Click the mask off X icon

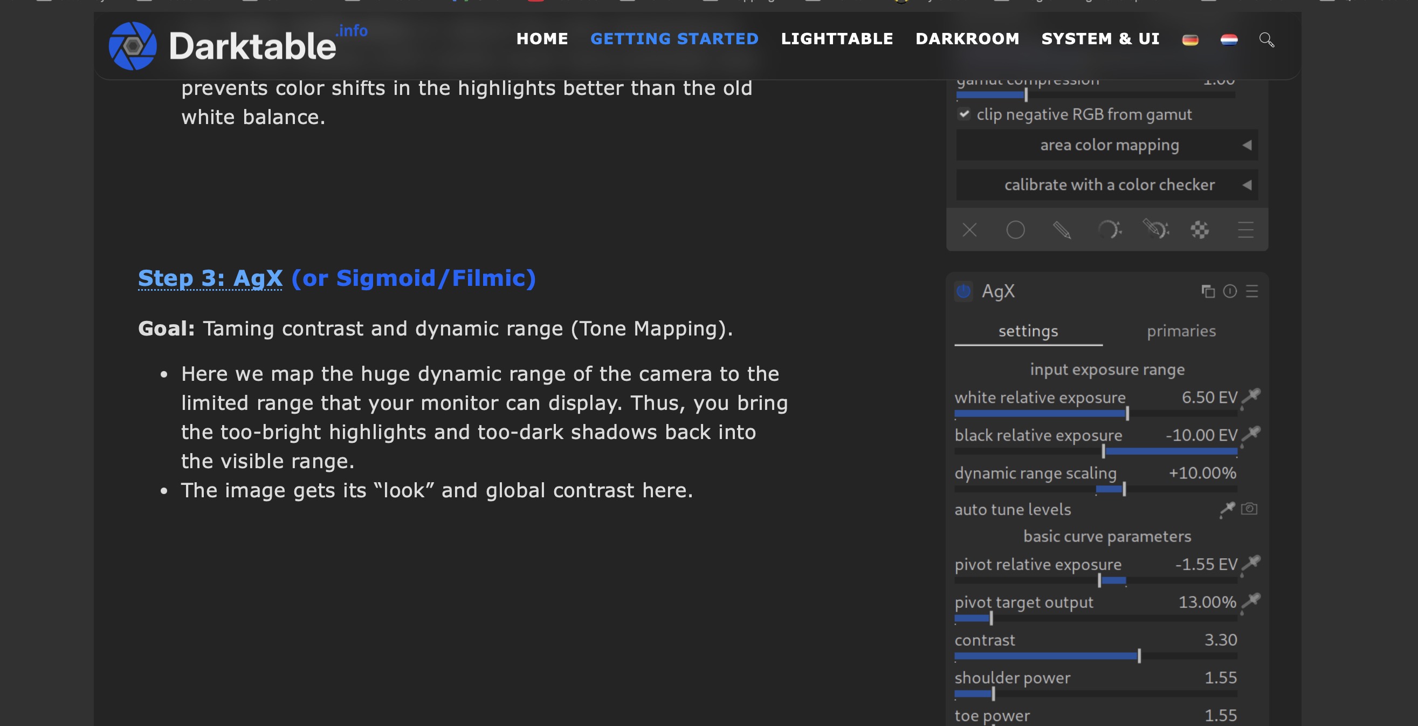pos(969,230)
